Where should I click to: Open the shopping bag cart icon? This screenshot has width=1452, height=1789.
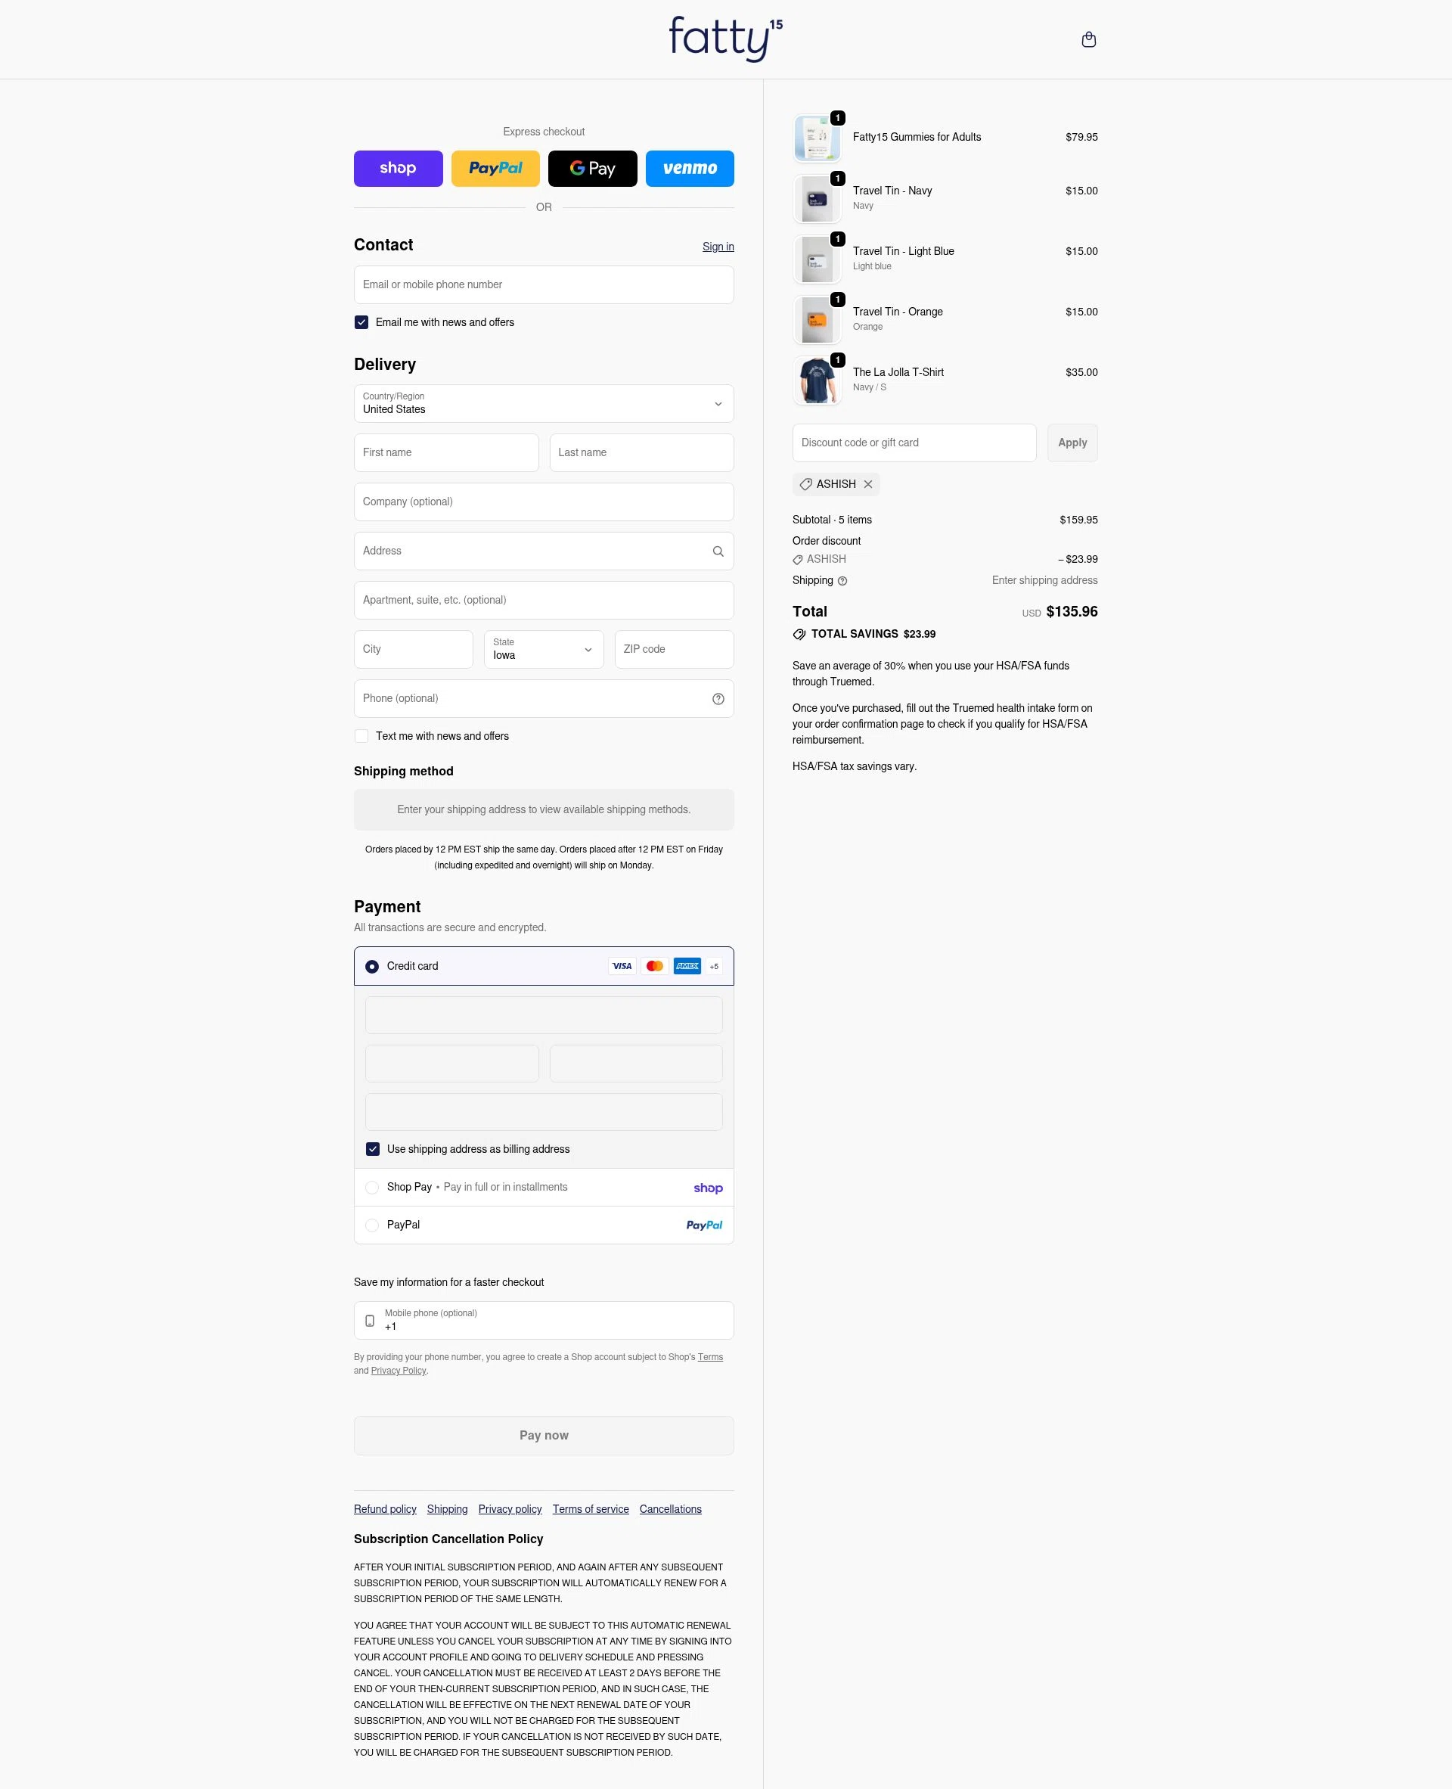(1088, 39)
